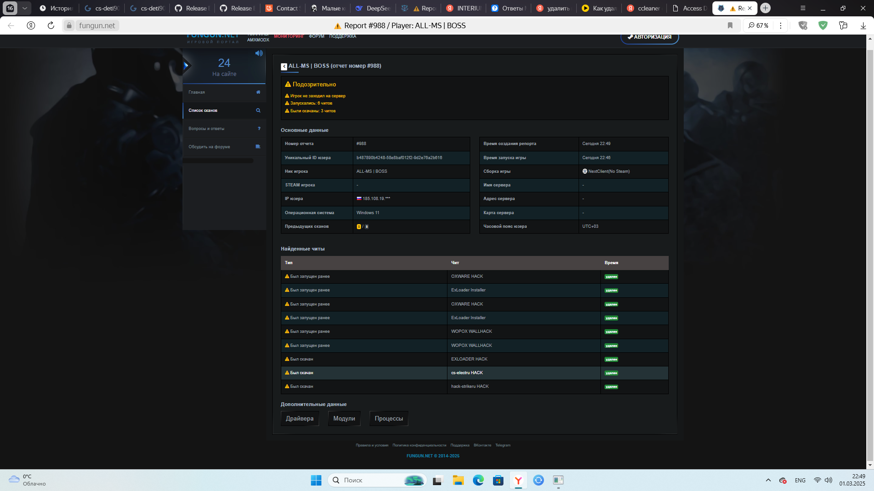
Task: Click the 67% zoom indicator
Action: pos(758,25)
